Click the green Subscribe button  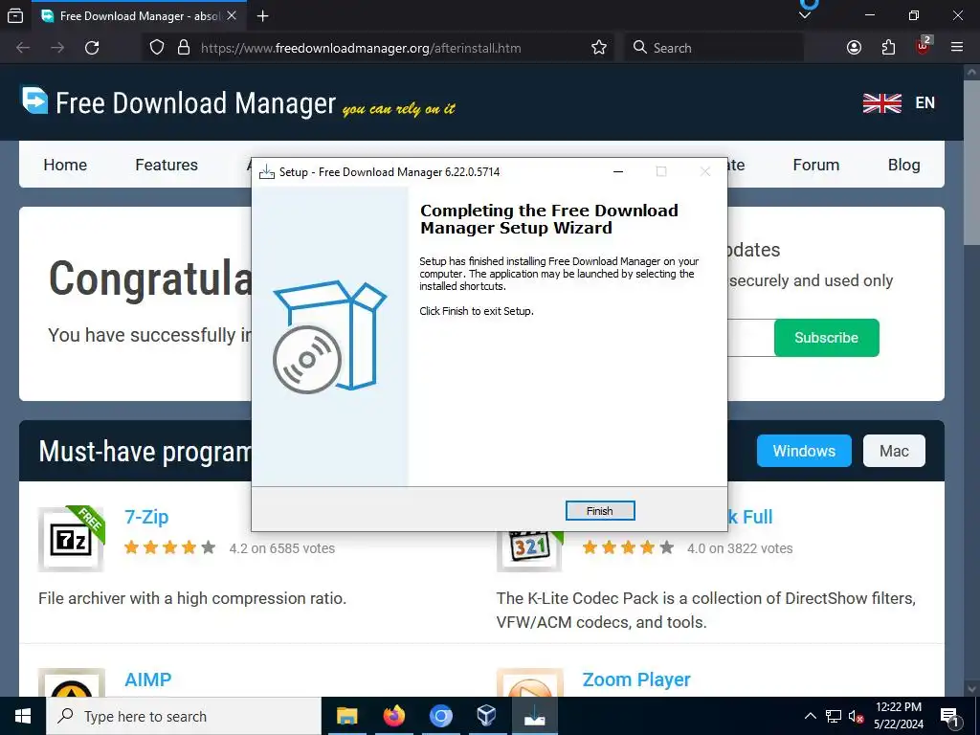click(x=826, y=338)
